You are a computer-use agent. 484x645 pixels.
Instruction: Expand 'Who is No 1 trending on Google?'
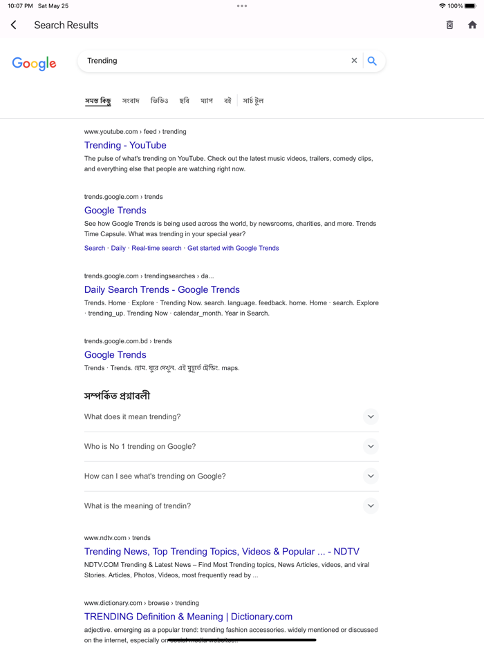[x=371, y=446]
